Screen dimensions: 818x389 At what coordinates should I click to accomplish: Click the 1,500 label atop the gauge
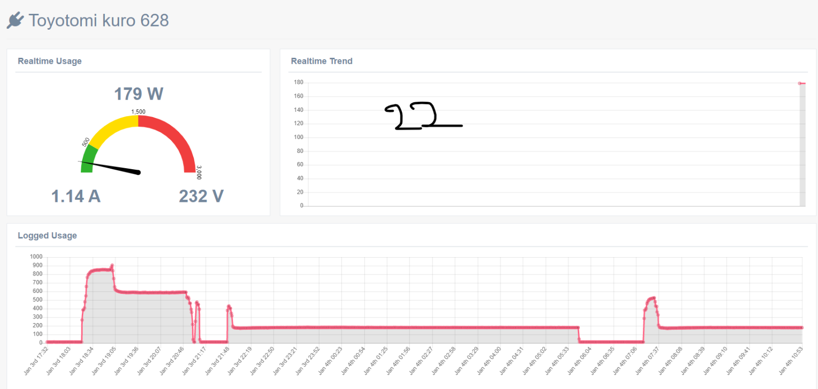coord(138,111)
